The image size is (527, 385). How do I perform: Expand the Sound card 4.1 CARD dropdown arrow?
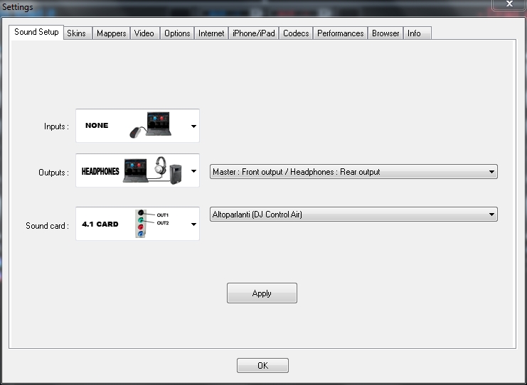tap(193, 224)
